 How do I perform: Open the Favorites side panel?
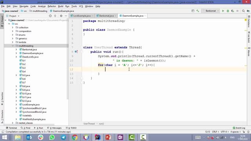click(x=2, y=99)
